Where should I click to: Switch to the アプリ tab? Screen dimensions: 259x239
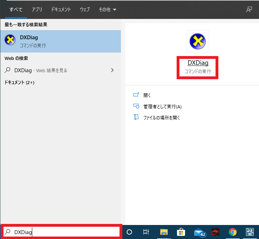point(37,9)
